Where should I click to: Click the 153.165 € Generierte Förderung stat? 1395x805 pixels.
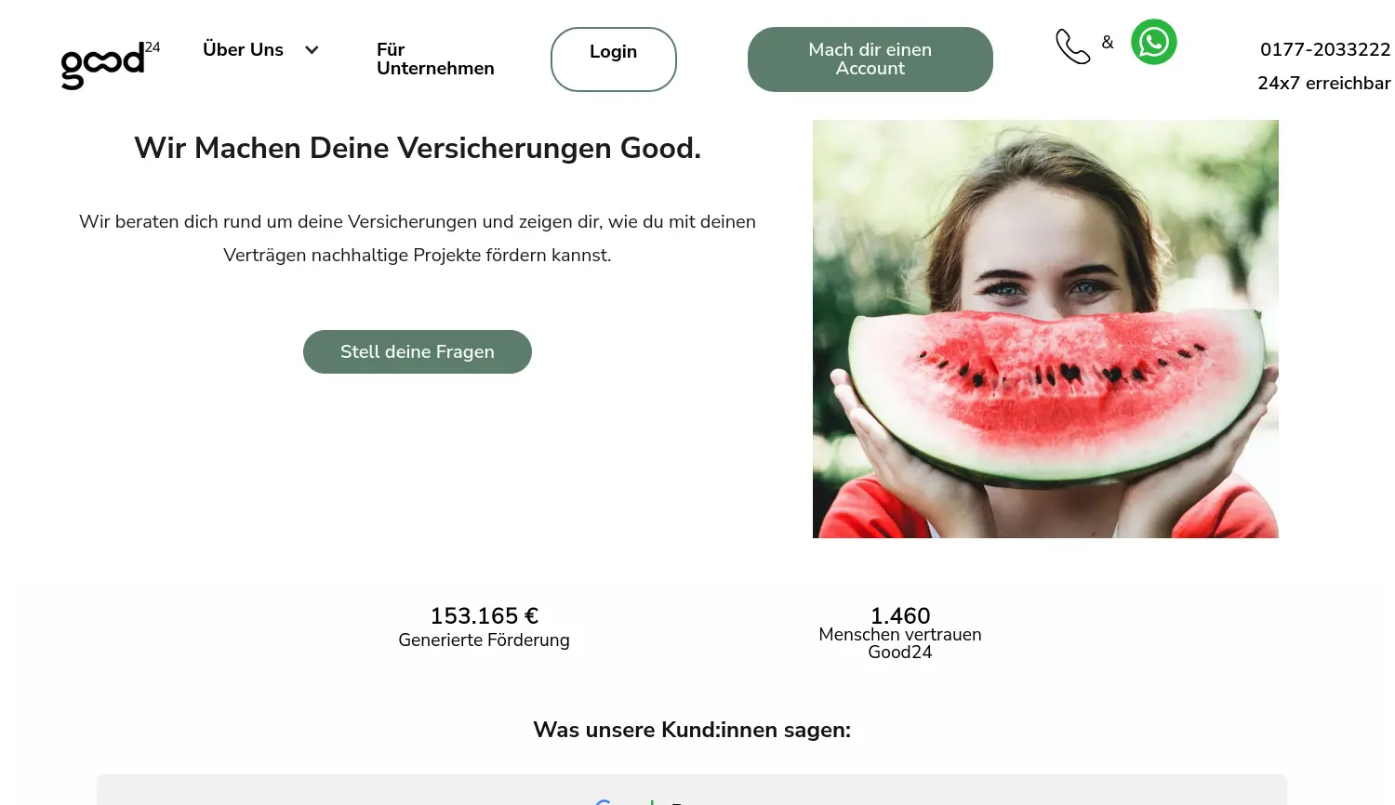[x=484, y=627]
